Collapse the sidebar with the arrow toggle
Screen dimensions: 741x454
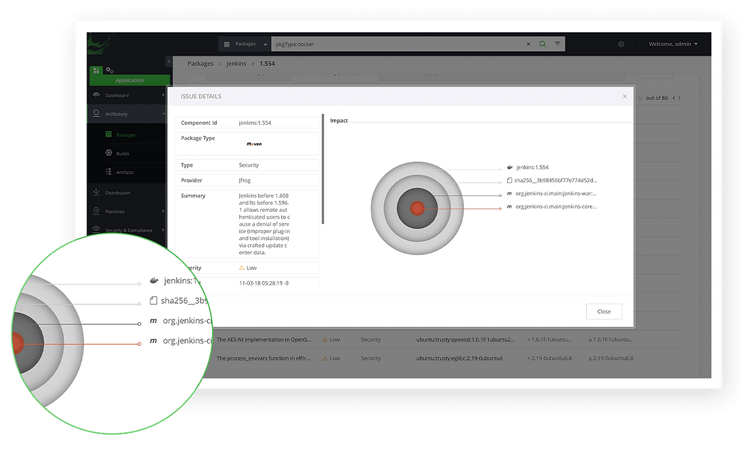pos(169,62)
